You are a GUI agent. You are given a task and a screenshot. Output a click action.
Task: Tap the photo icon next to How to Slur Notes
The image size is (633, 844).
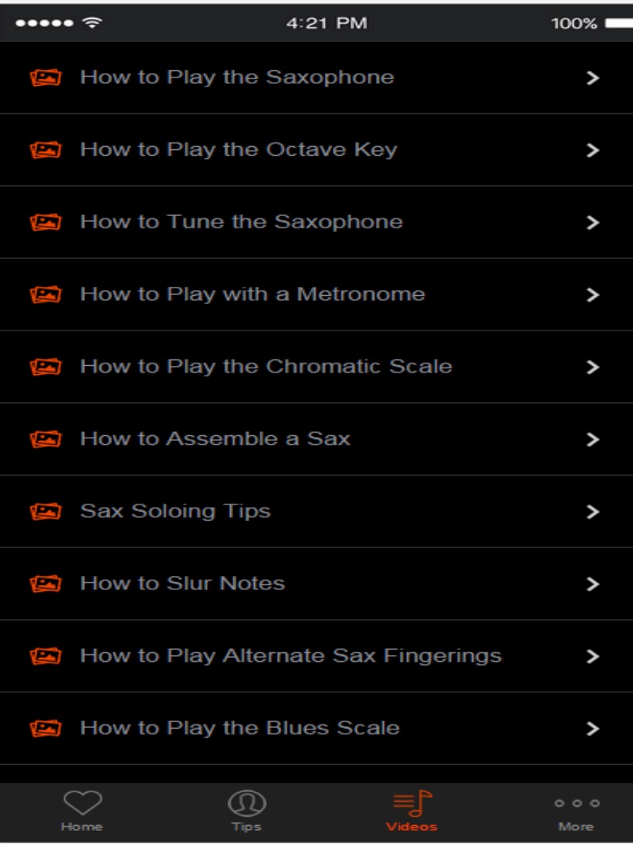[x=45, y=584]
